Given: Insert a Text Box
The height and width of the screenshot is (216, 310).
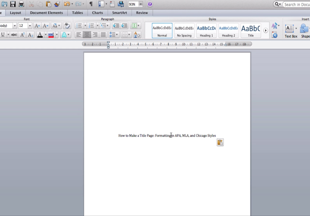Looking at the screenshot, I should coord(291,31).
